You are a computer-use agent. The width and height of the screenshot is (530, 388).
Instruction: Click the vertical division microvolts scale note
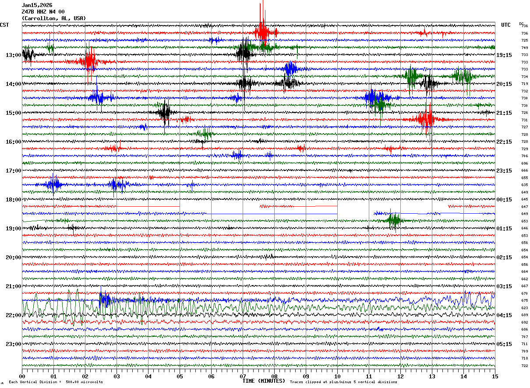coord(56,382)
